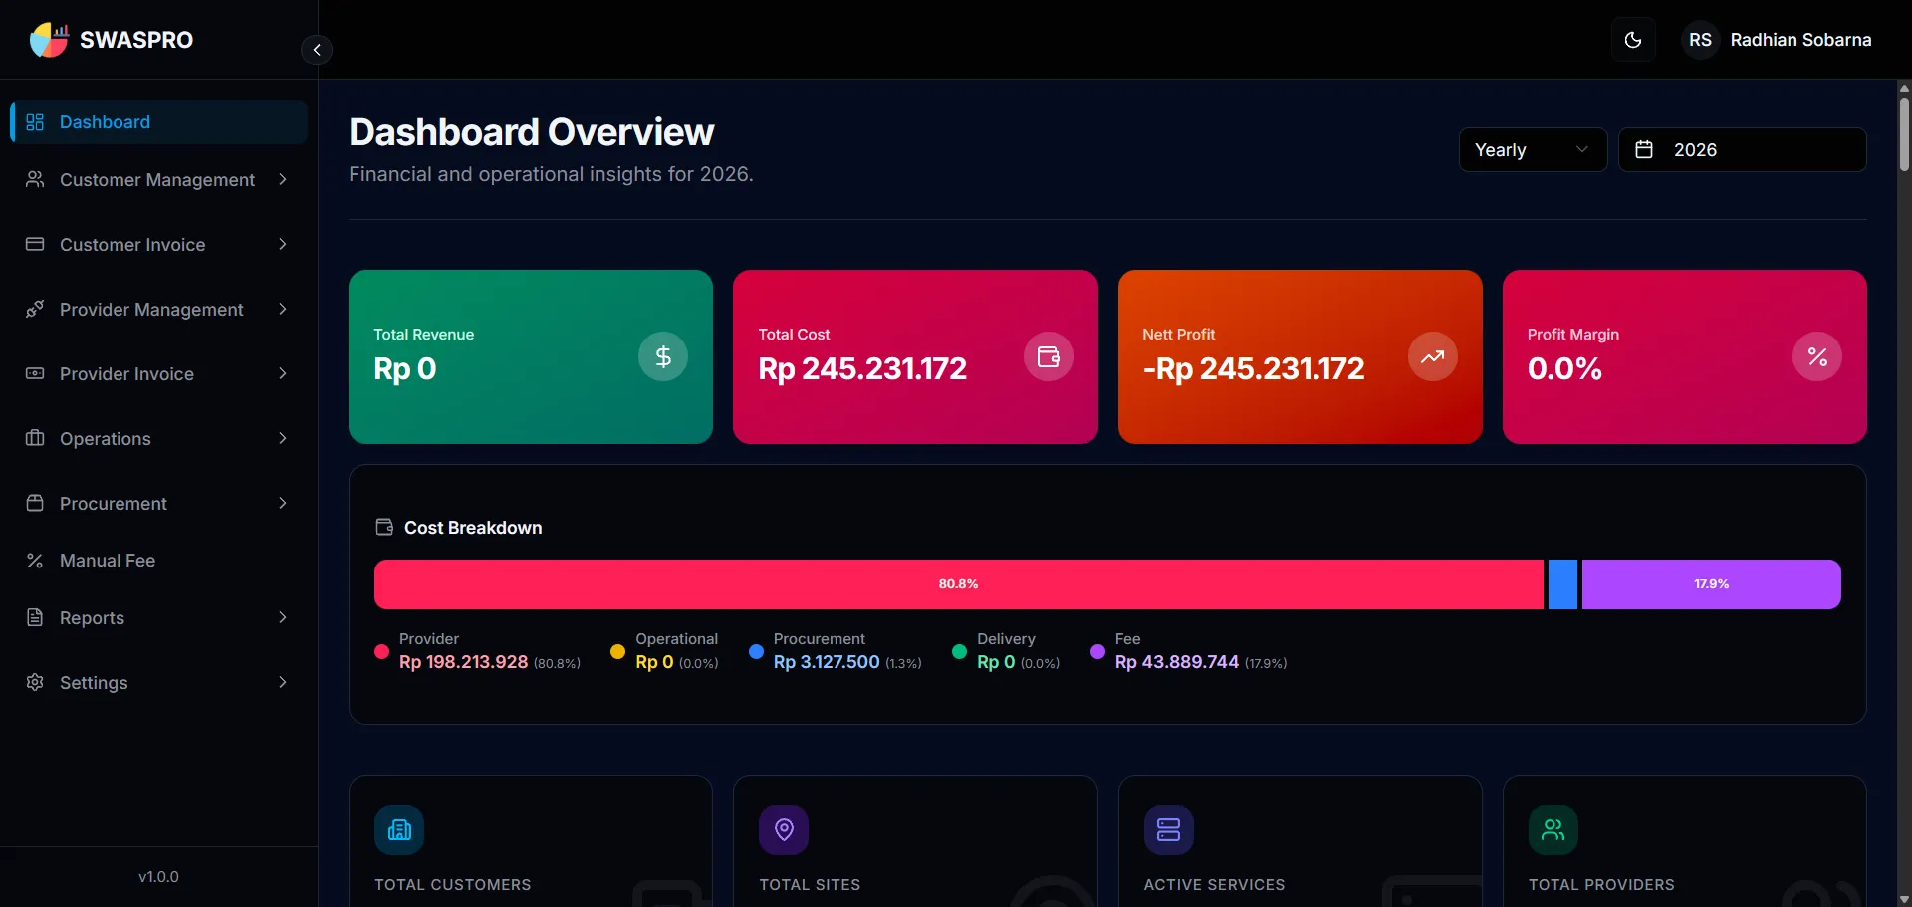The height and width of the screenshot is (907, 1912).
Task: Open the Dashboard menu item
Action: pos(159,122)
